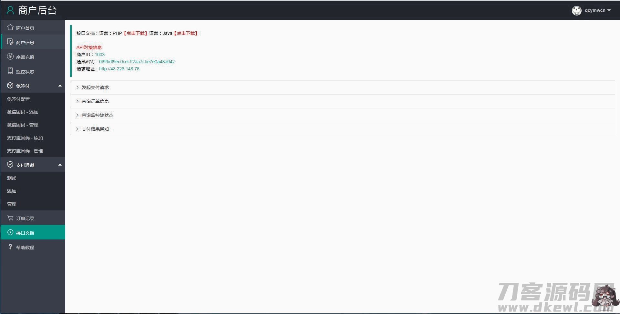Image resolution: width=620 pixels, height=314 pixels.
Task: Open 免签付配置 in sidebar
Action: click(x=18, y=99)
